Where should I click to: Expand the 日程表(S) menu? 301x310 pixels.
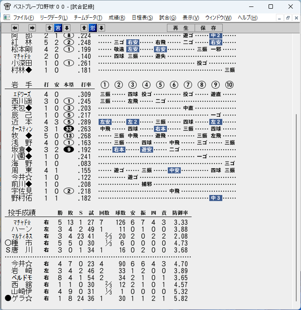pos(142,18)
